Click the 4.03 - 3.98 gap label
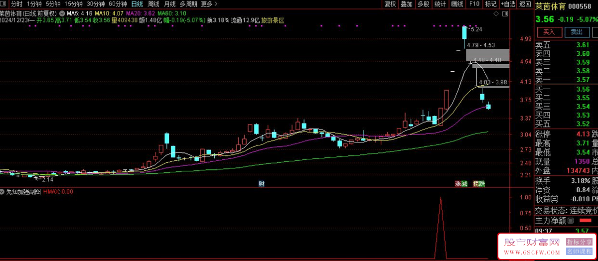 click(492, 82)
